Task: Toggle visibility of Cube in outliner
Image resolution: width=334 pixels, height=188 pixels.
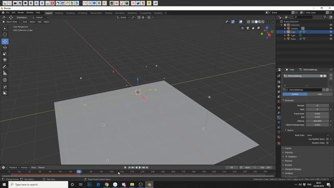Action: (x=331, y=32)
